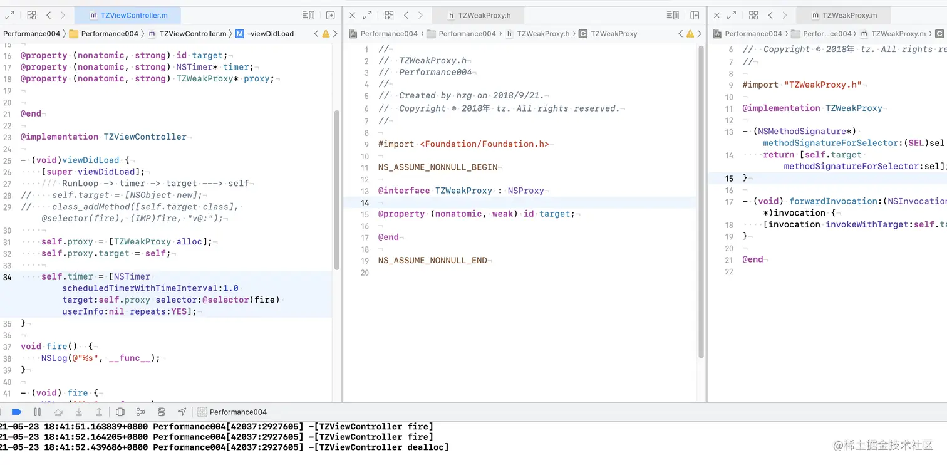Viewport: 947px width, 465px height.
Task: Click '#import "TZWeakProxy.h"' in right editor
Action: point(802,85)
